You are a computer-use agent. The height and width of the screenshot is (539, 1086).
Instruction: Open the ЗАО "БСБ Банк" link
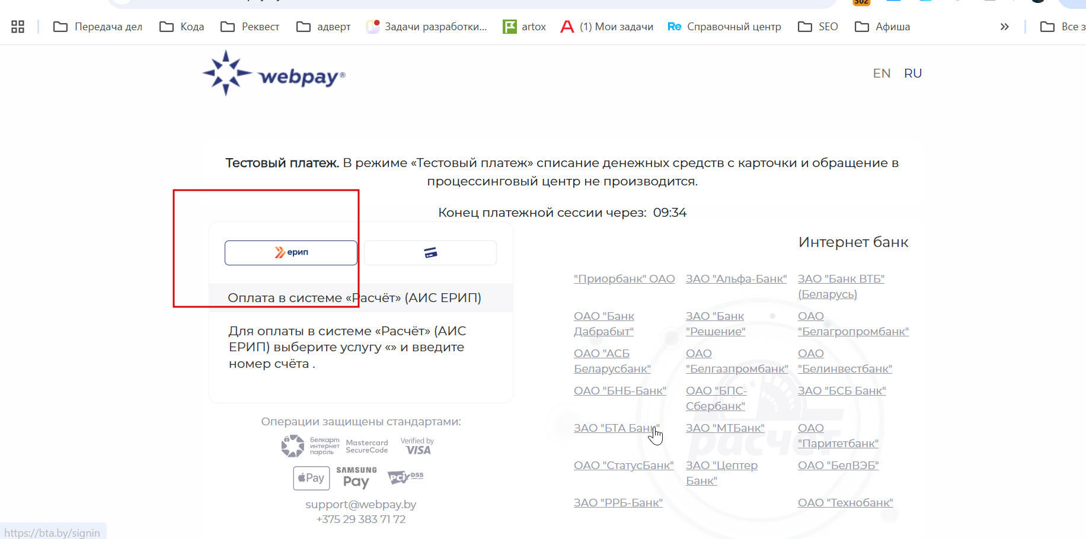pos(842,391)
